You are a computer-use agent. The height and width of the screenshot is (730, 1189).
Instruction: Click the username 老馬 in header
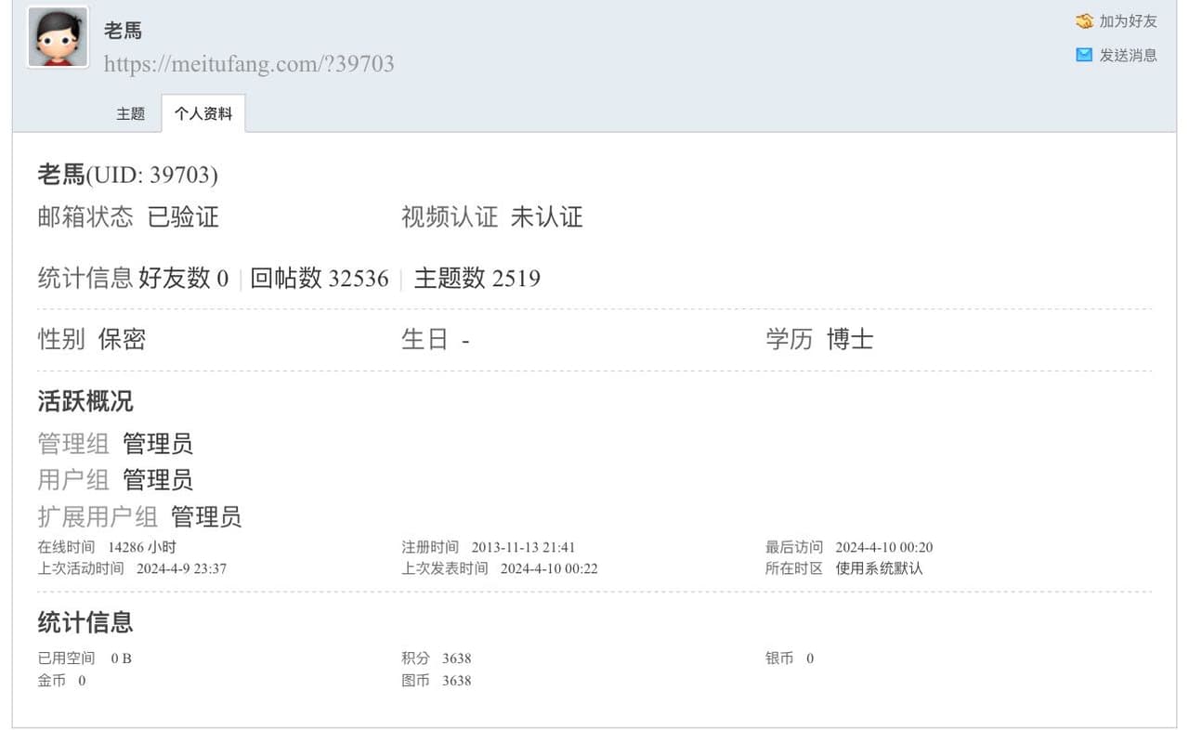[x=123, y=31]
